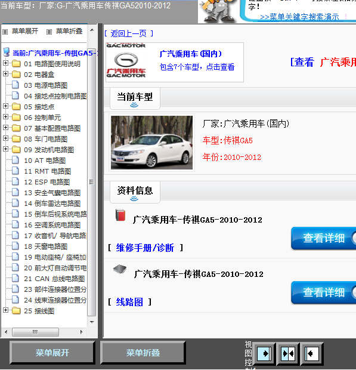Expand the 08 车门电路图 folder node

click(x=5, y=138)
